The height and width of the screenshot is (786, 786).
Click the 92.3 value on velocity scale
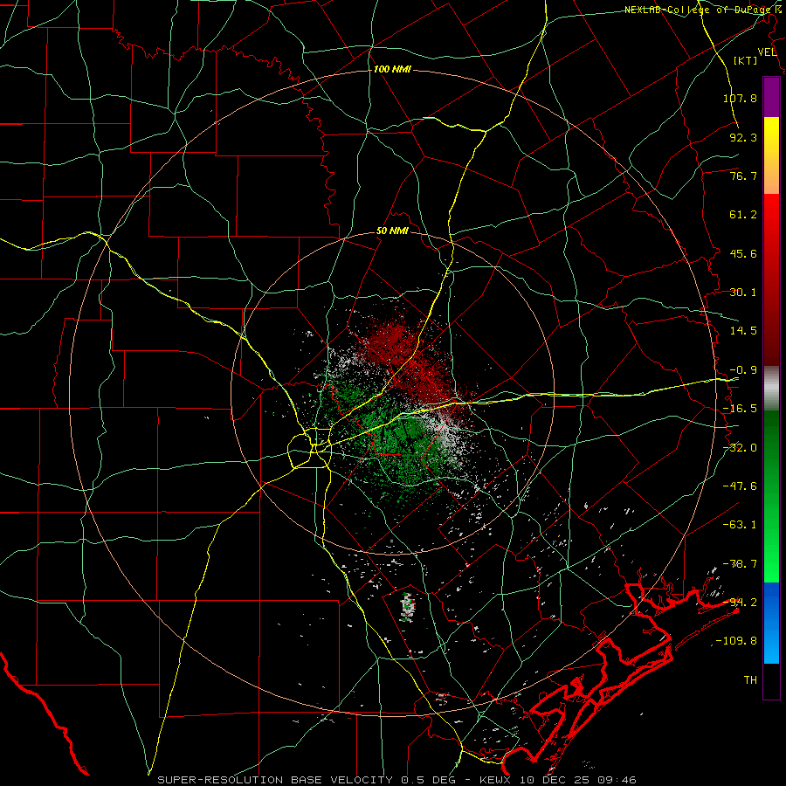point(743,137)
